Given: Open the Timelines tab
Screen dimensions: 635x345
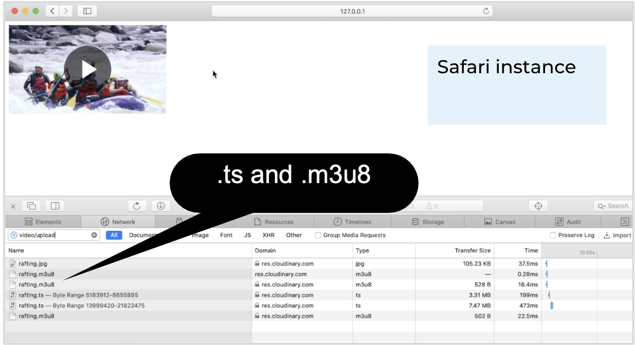Looking at the screenshot, I should pos(353,221).
